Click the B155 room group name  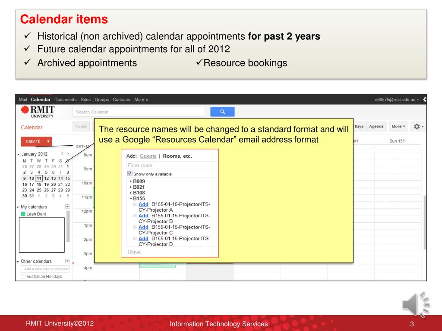point(139,198)
